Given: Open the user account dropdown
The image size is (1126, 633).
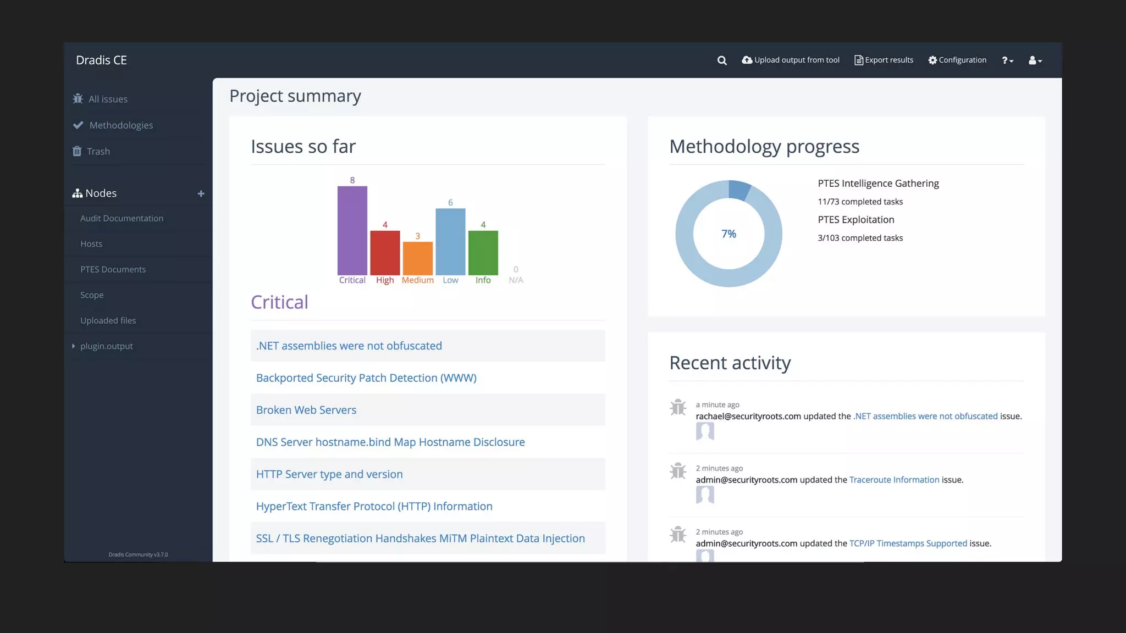Looking at the screenshot, I should tap(1035, 60).
